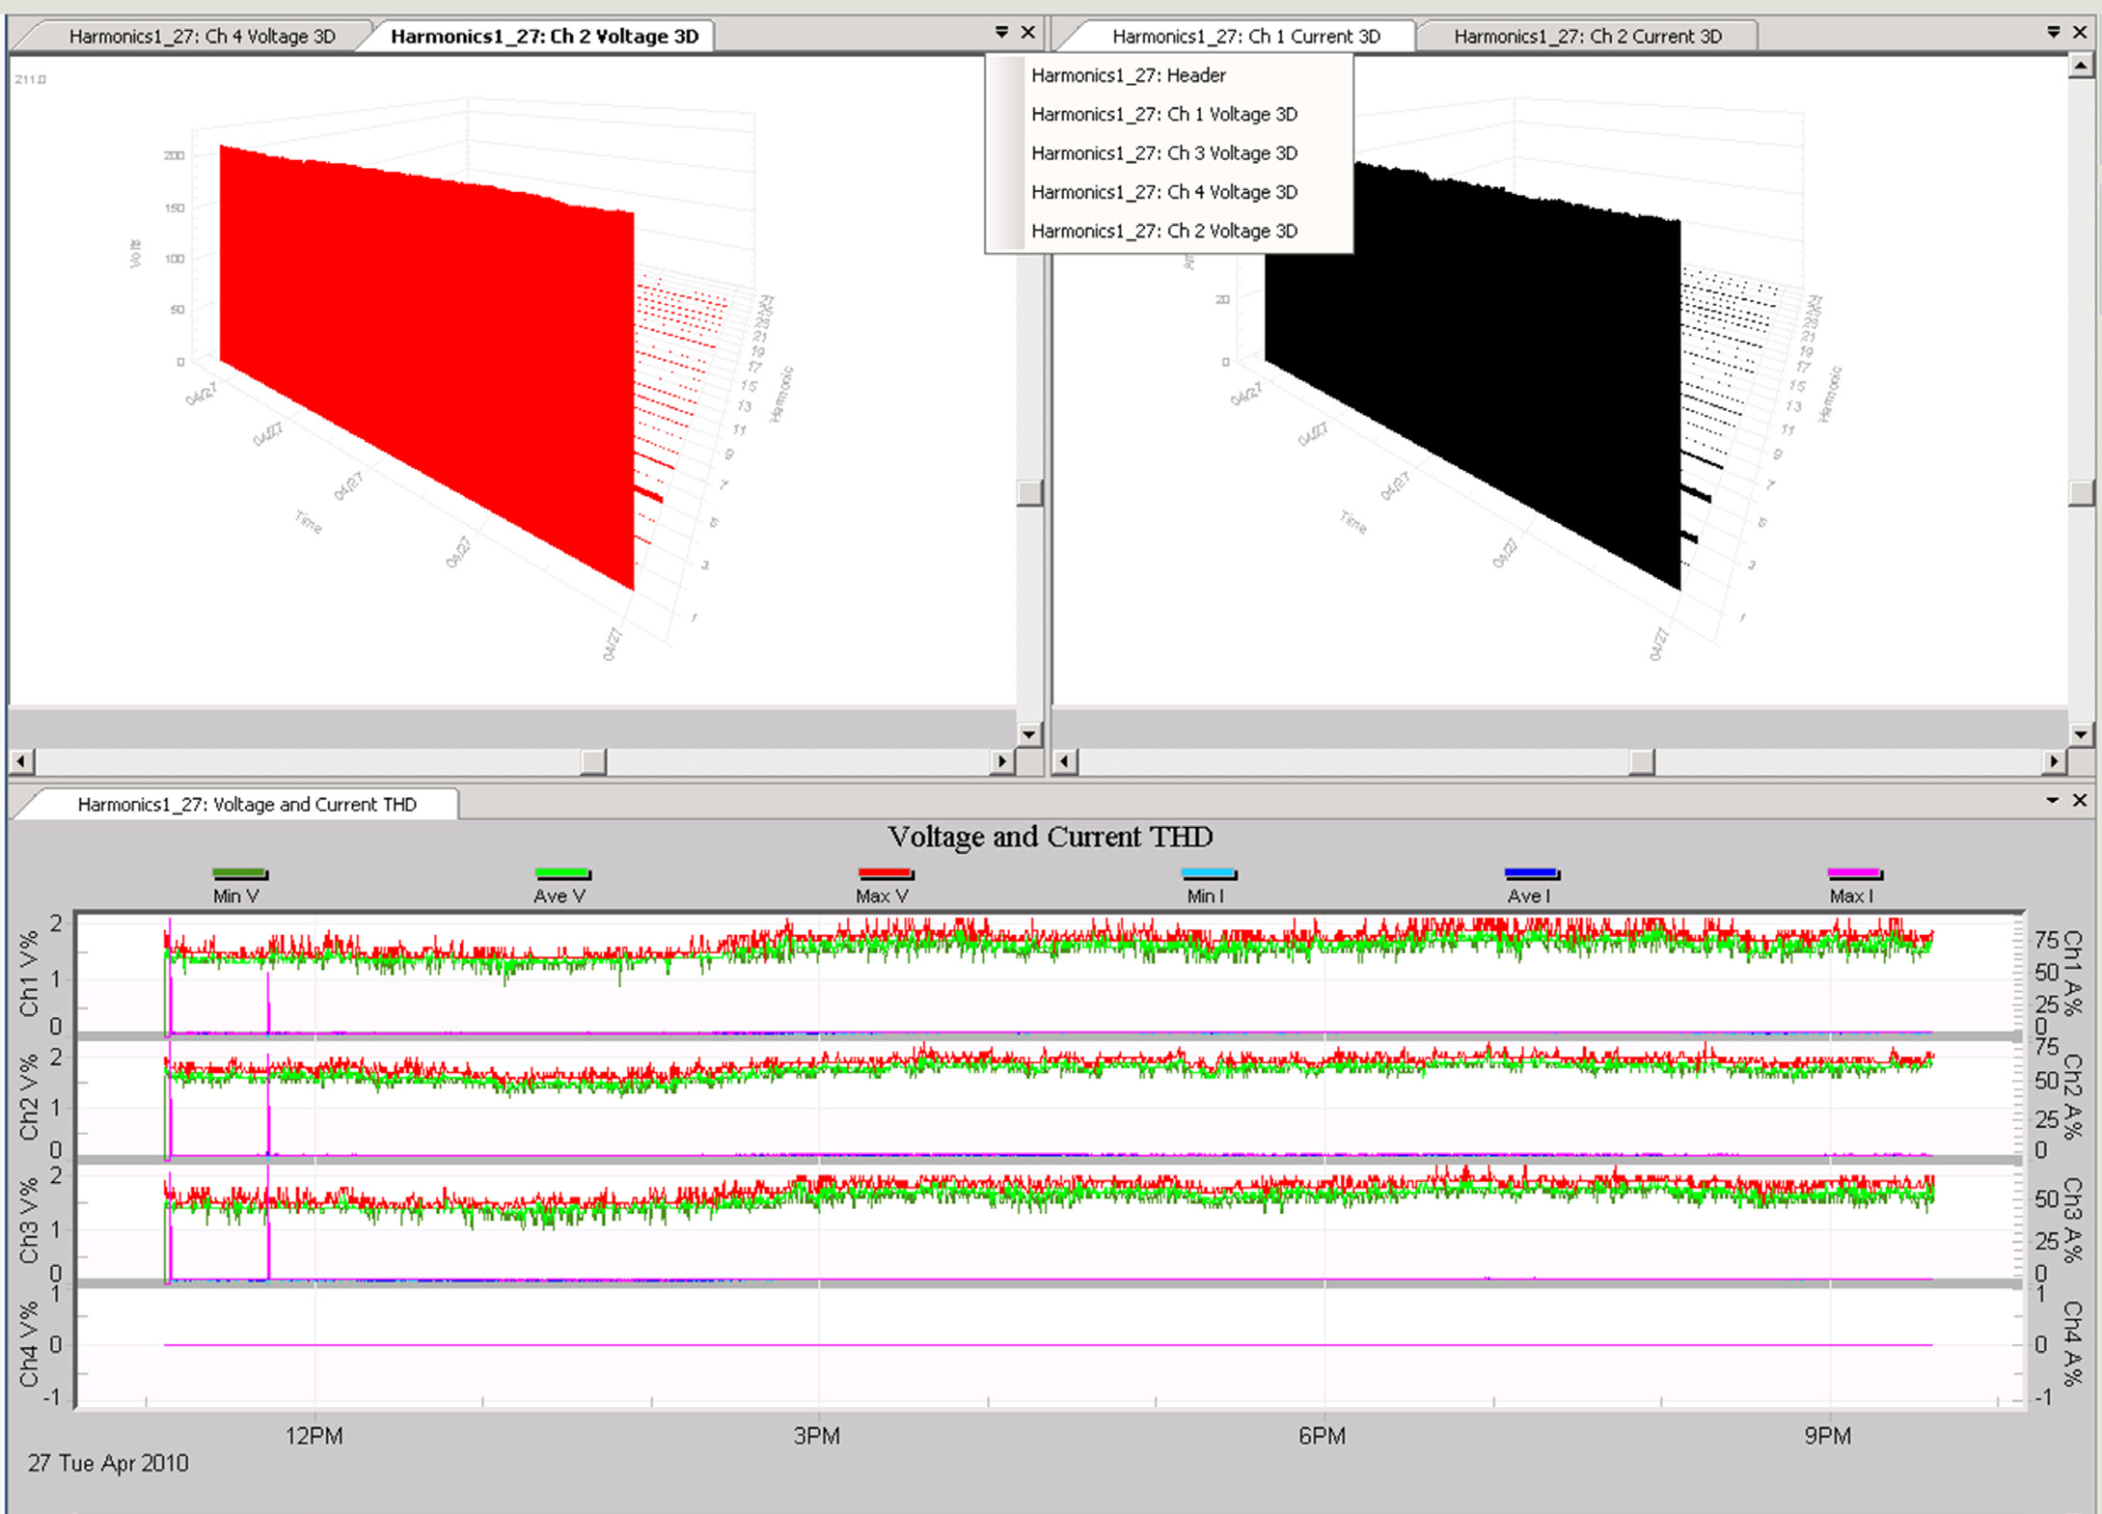The height and width of the screenshot is (1514, 2102).
Task: Click the Ave V green color swatch
Action: tap(560, 873)
